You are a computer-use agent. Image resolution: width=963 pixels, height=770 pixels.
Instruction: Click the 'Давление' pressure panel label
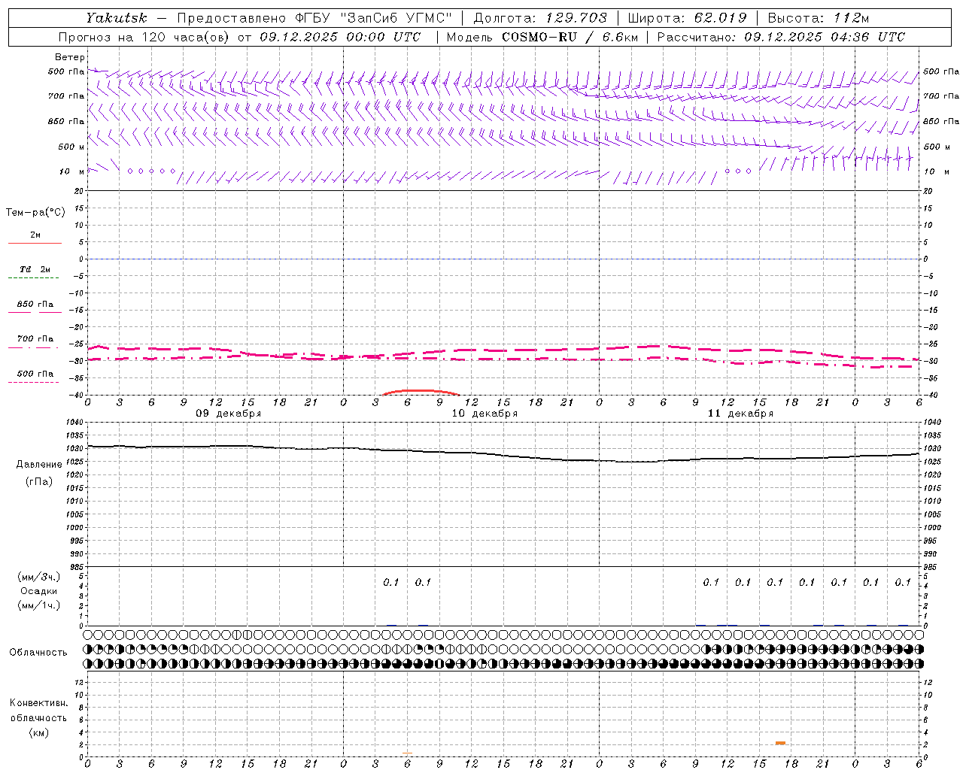pyautogui.click(x=39, y=465)
